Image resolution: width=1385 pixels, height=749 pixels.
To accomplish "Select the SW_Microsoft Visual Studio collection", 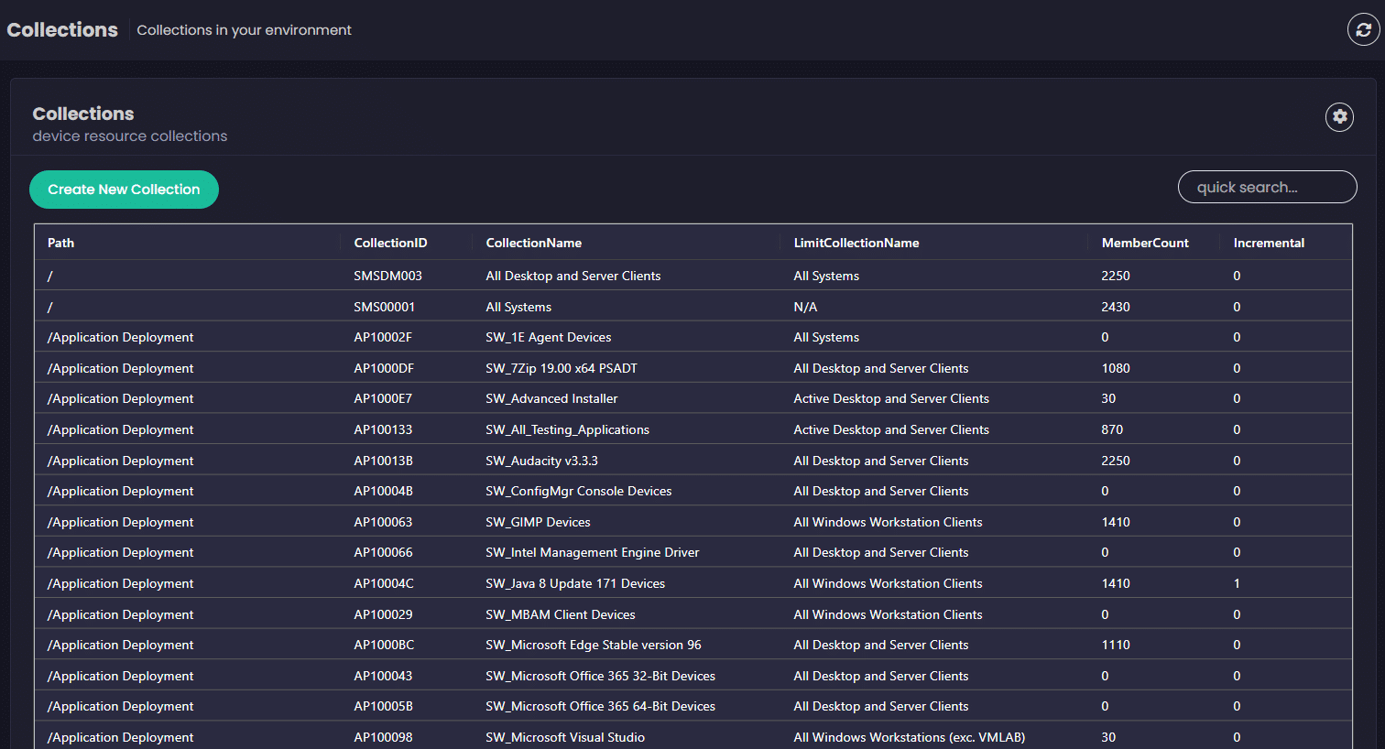I will 564,737.
